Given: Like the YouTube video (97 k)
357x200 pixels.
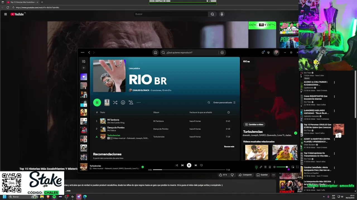Looking at the screenshot, I should pos(223,175).
